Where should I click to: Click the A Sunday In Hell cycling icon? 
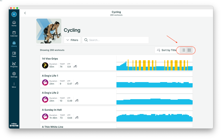[77, 117]
